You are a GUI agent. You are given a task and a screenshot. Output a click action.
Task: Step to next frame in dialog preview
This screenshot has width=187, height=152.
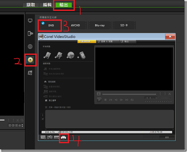click(x=121, y=100)
